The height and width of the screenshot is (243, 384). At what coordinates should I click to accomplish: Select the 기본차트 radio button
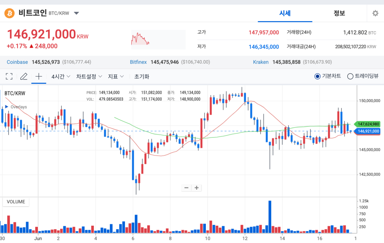coord(317,76)
